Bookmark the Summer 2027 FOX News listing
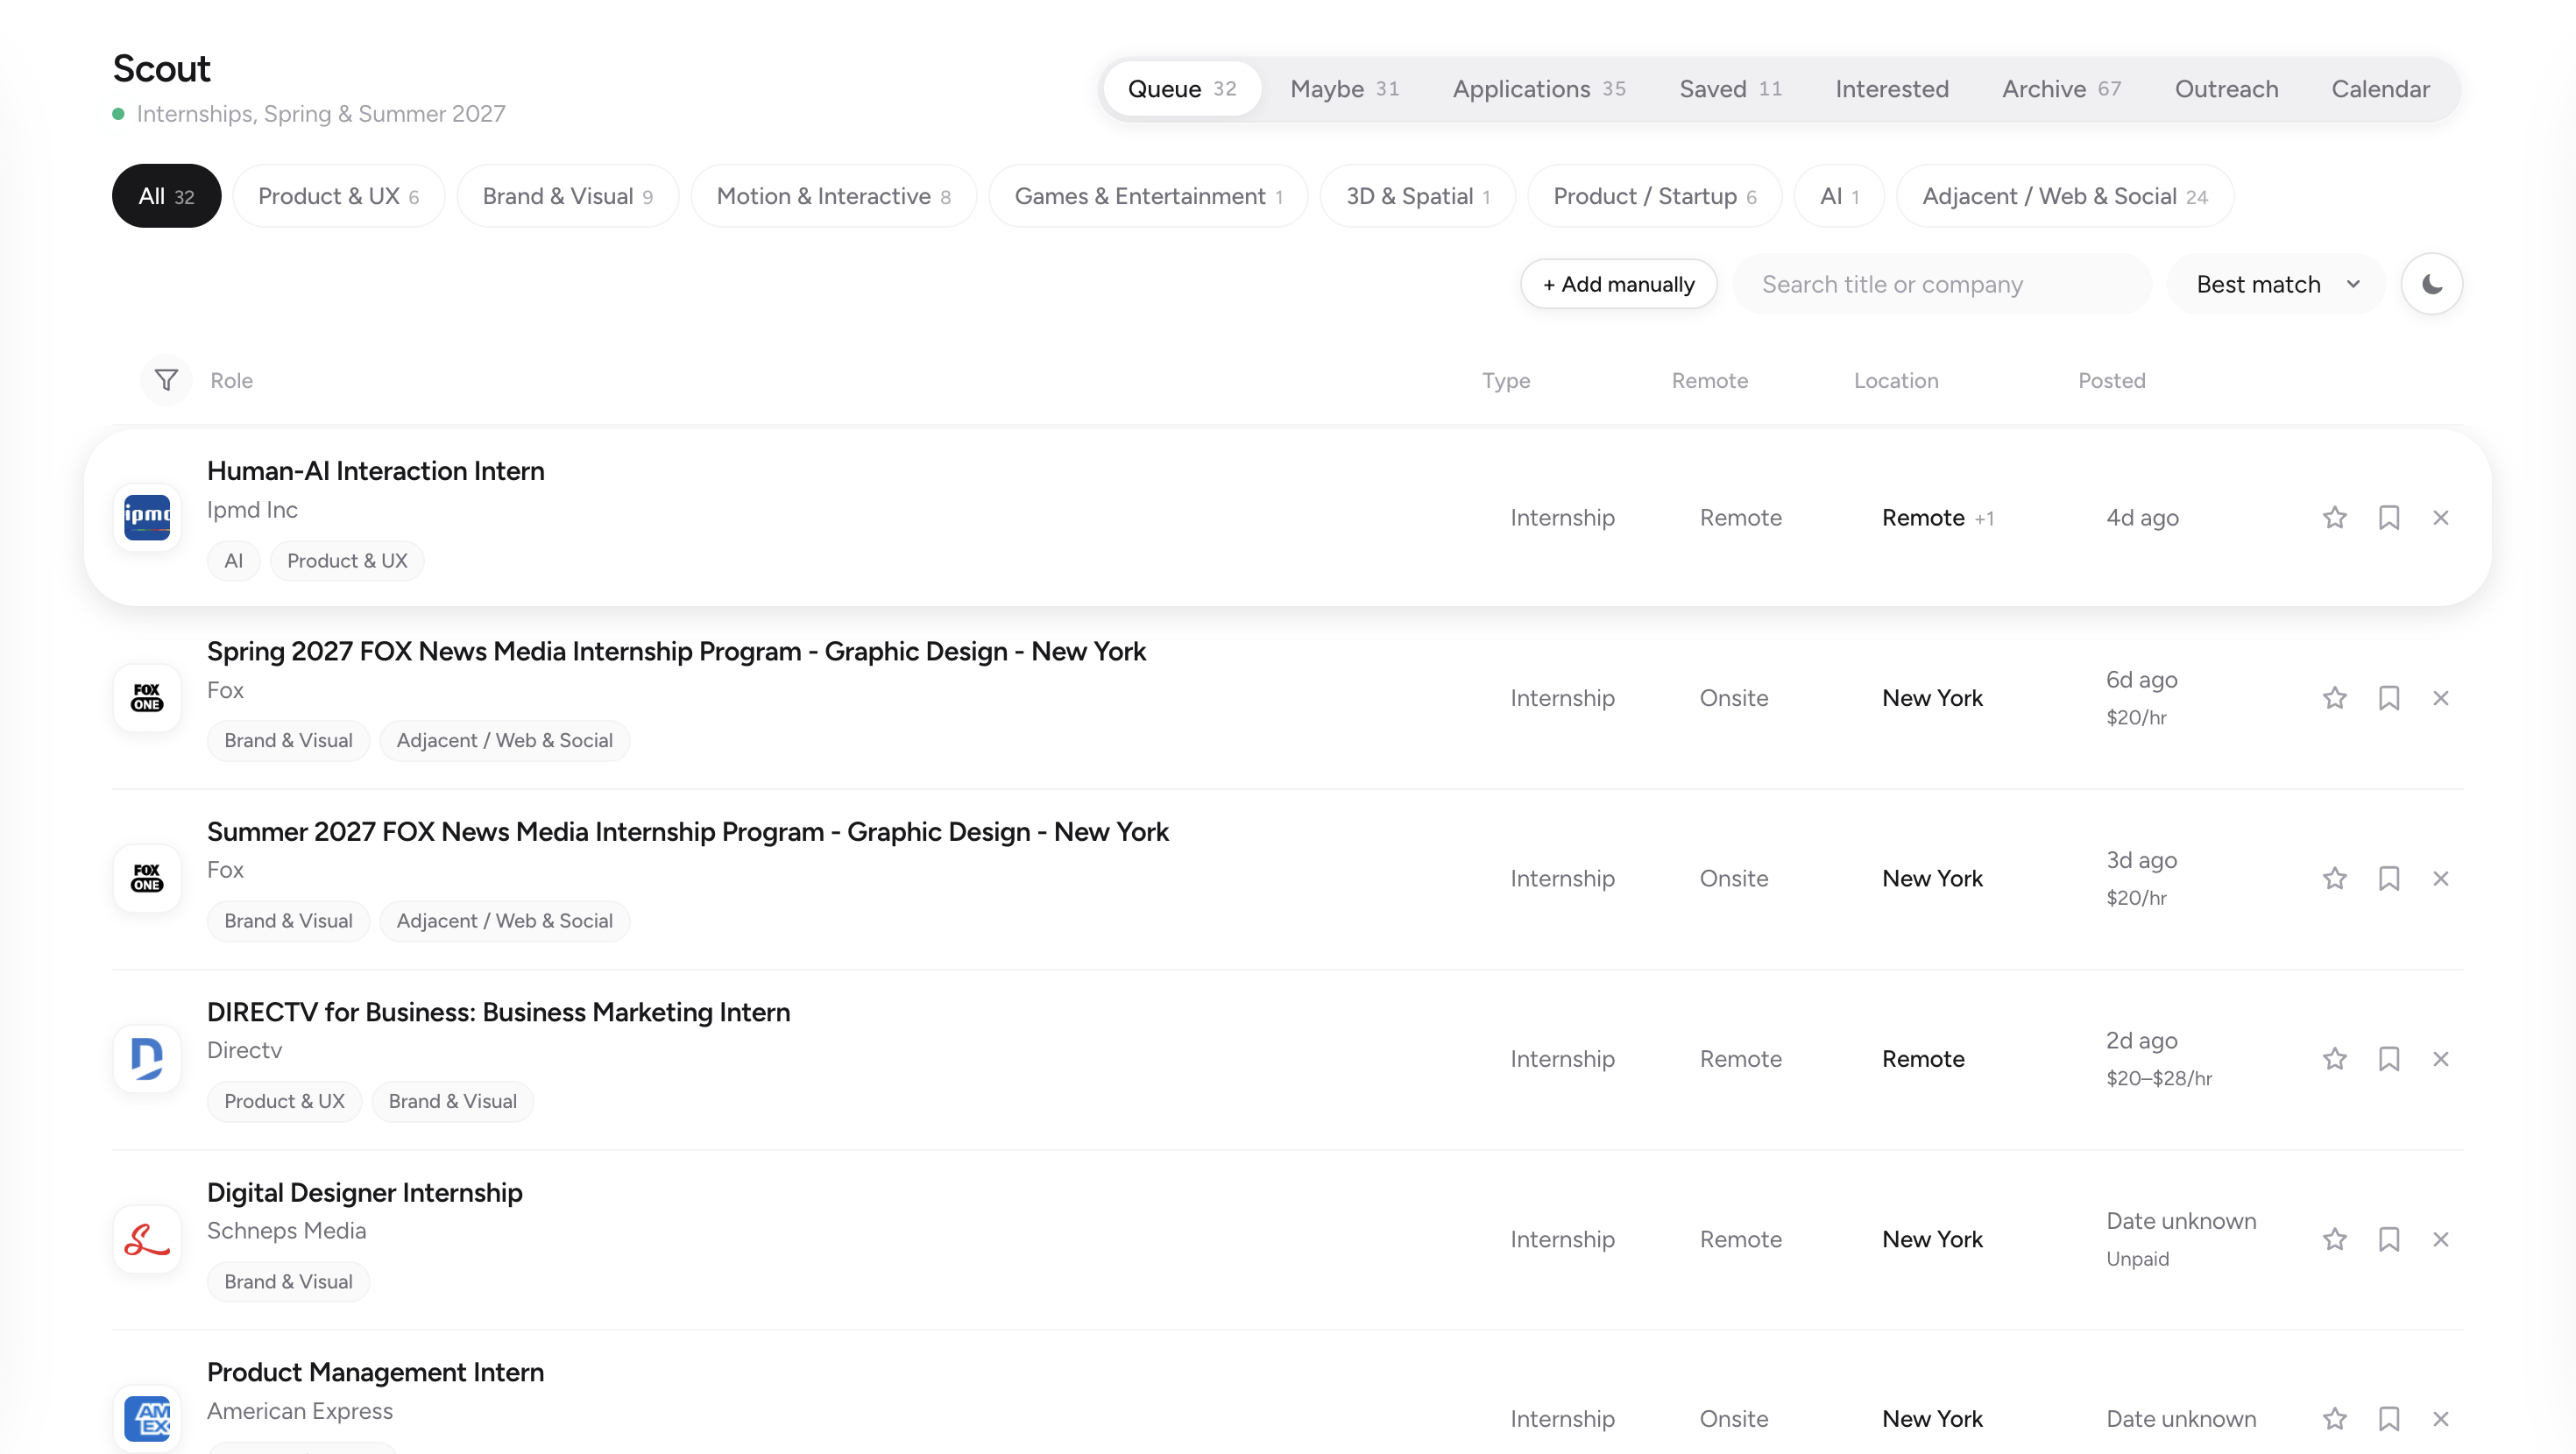 2389,878
